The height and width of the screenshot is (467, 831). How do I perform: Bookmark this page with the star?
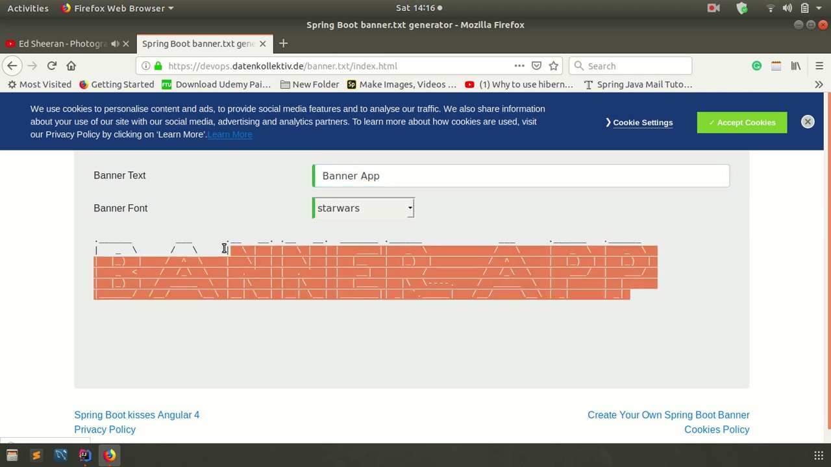coord(553,66)
